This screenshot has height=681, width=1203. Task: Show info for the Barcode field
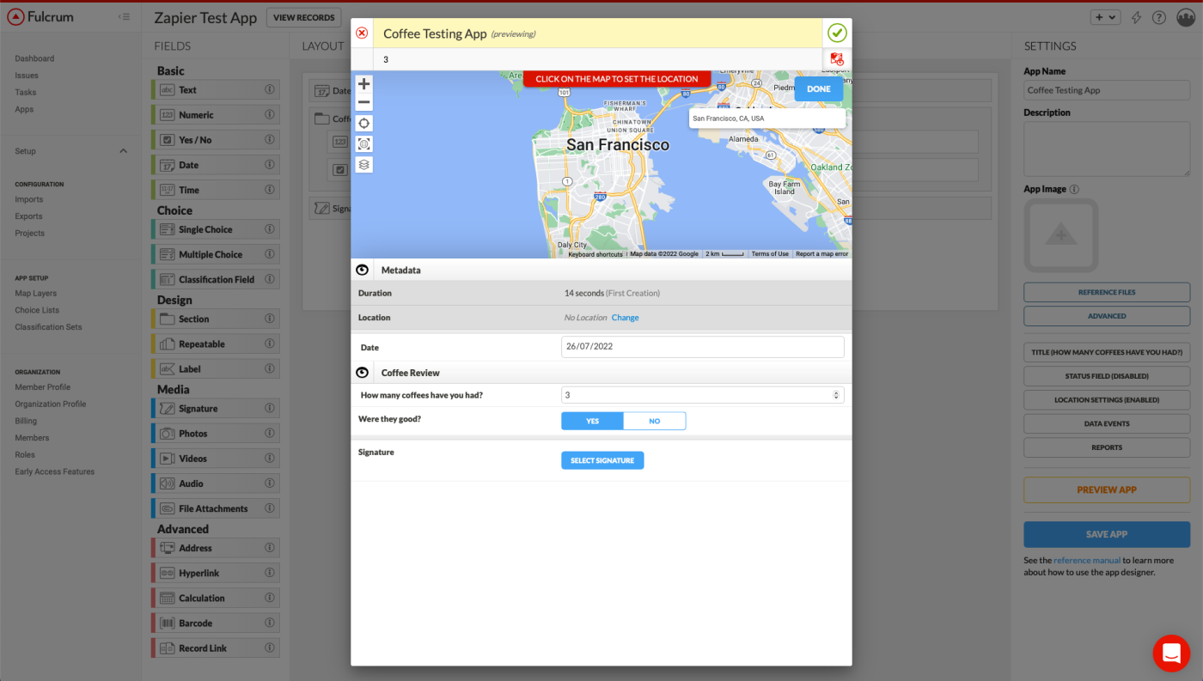pyautogui.click(x=270, y=623)
